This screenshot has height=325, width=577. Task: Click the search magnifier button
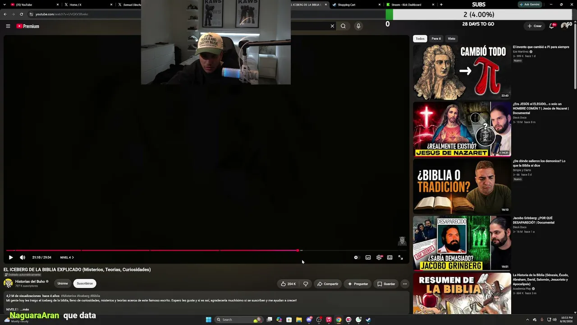[x=343, y=26]
